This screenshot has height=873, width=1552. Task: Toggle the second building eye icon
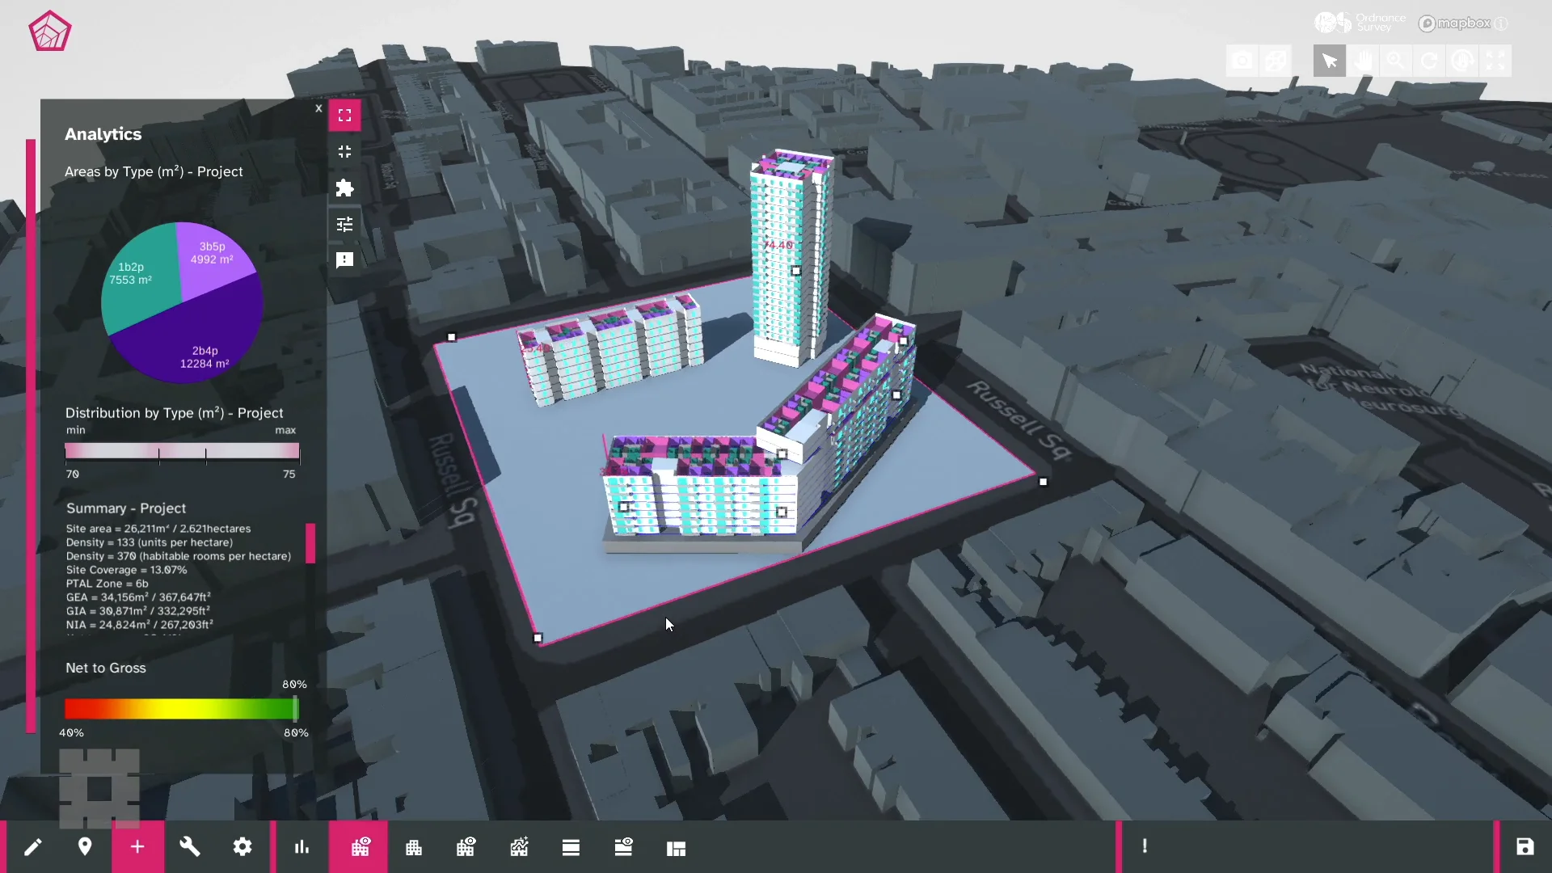[x=466, y=847]
